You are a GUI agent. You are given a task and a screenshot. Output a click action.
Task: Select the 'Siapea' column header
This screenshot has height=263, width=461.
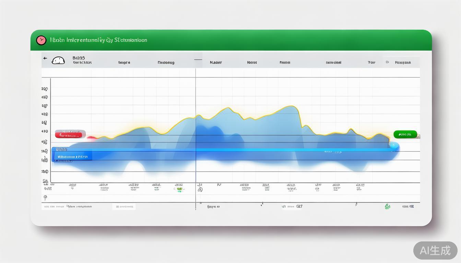124,63
